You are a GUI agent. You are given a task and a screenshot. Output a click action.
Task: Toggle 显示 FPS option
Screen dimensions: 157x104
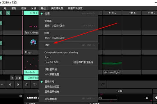coord(68,81)
